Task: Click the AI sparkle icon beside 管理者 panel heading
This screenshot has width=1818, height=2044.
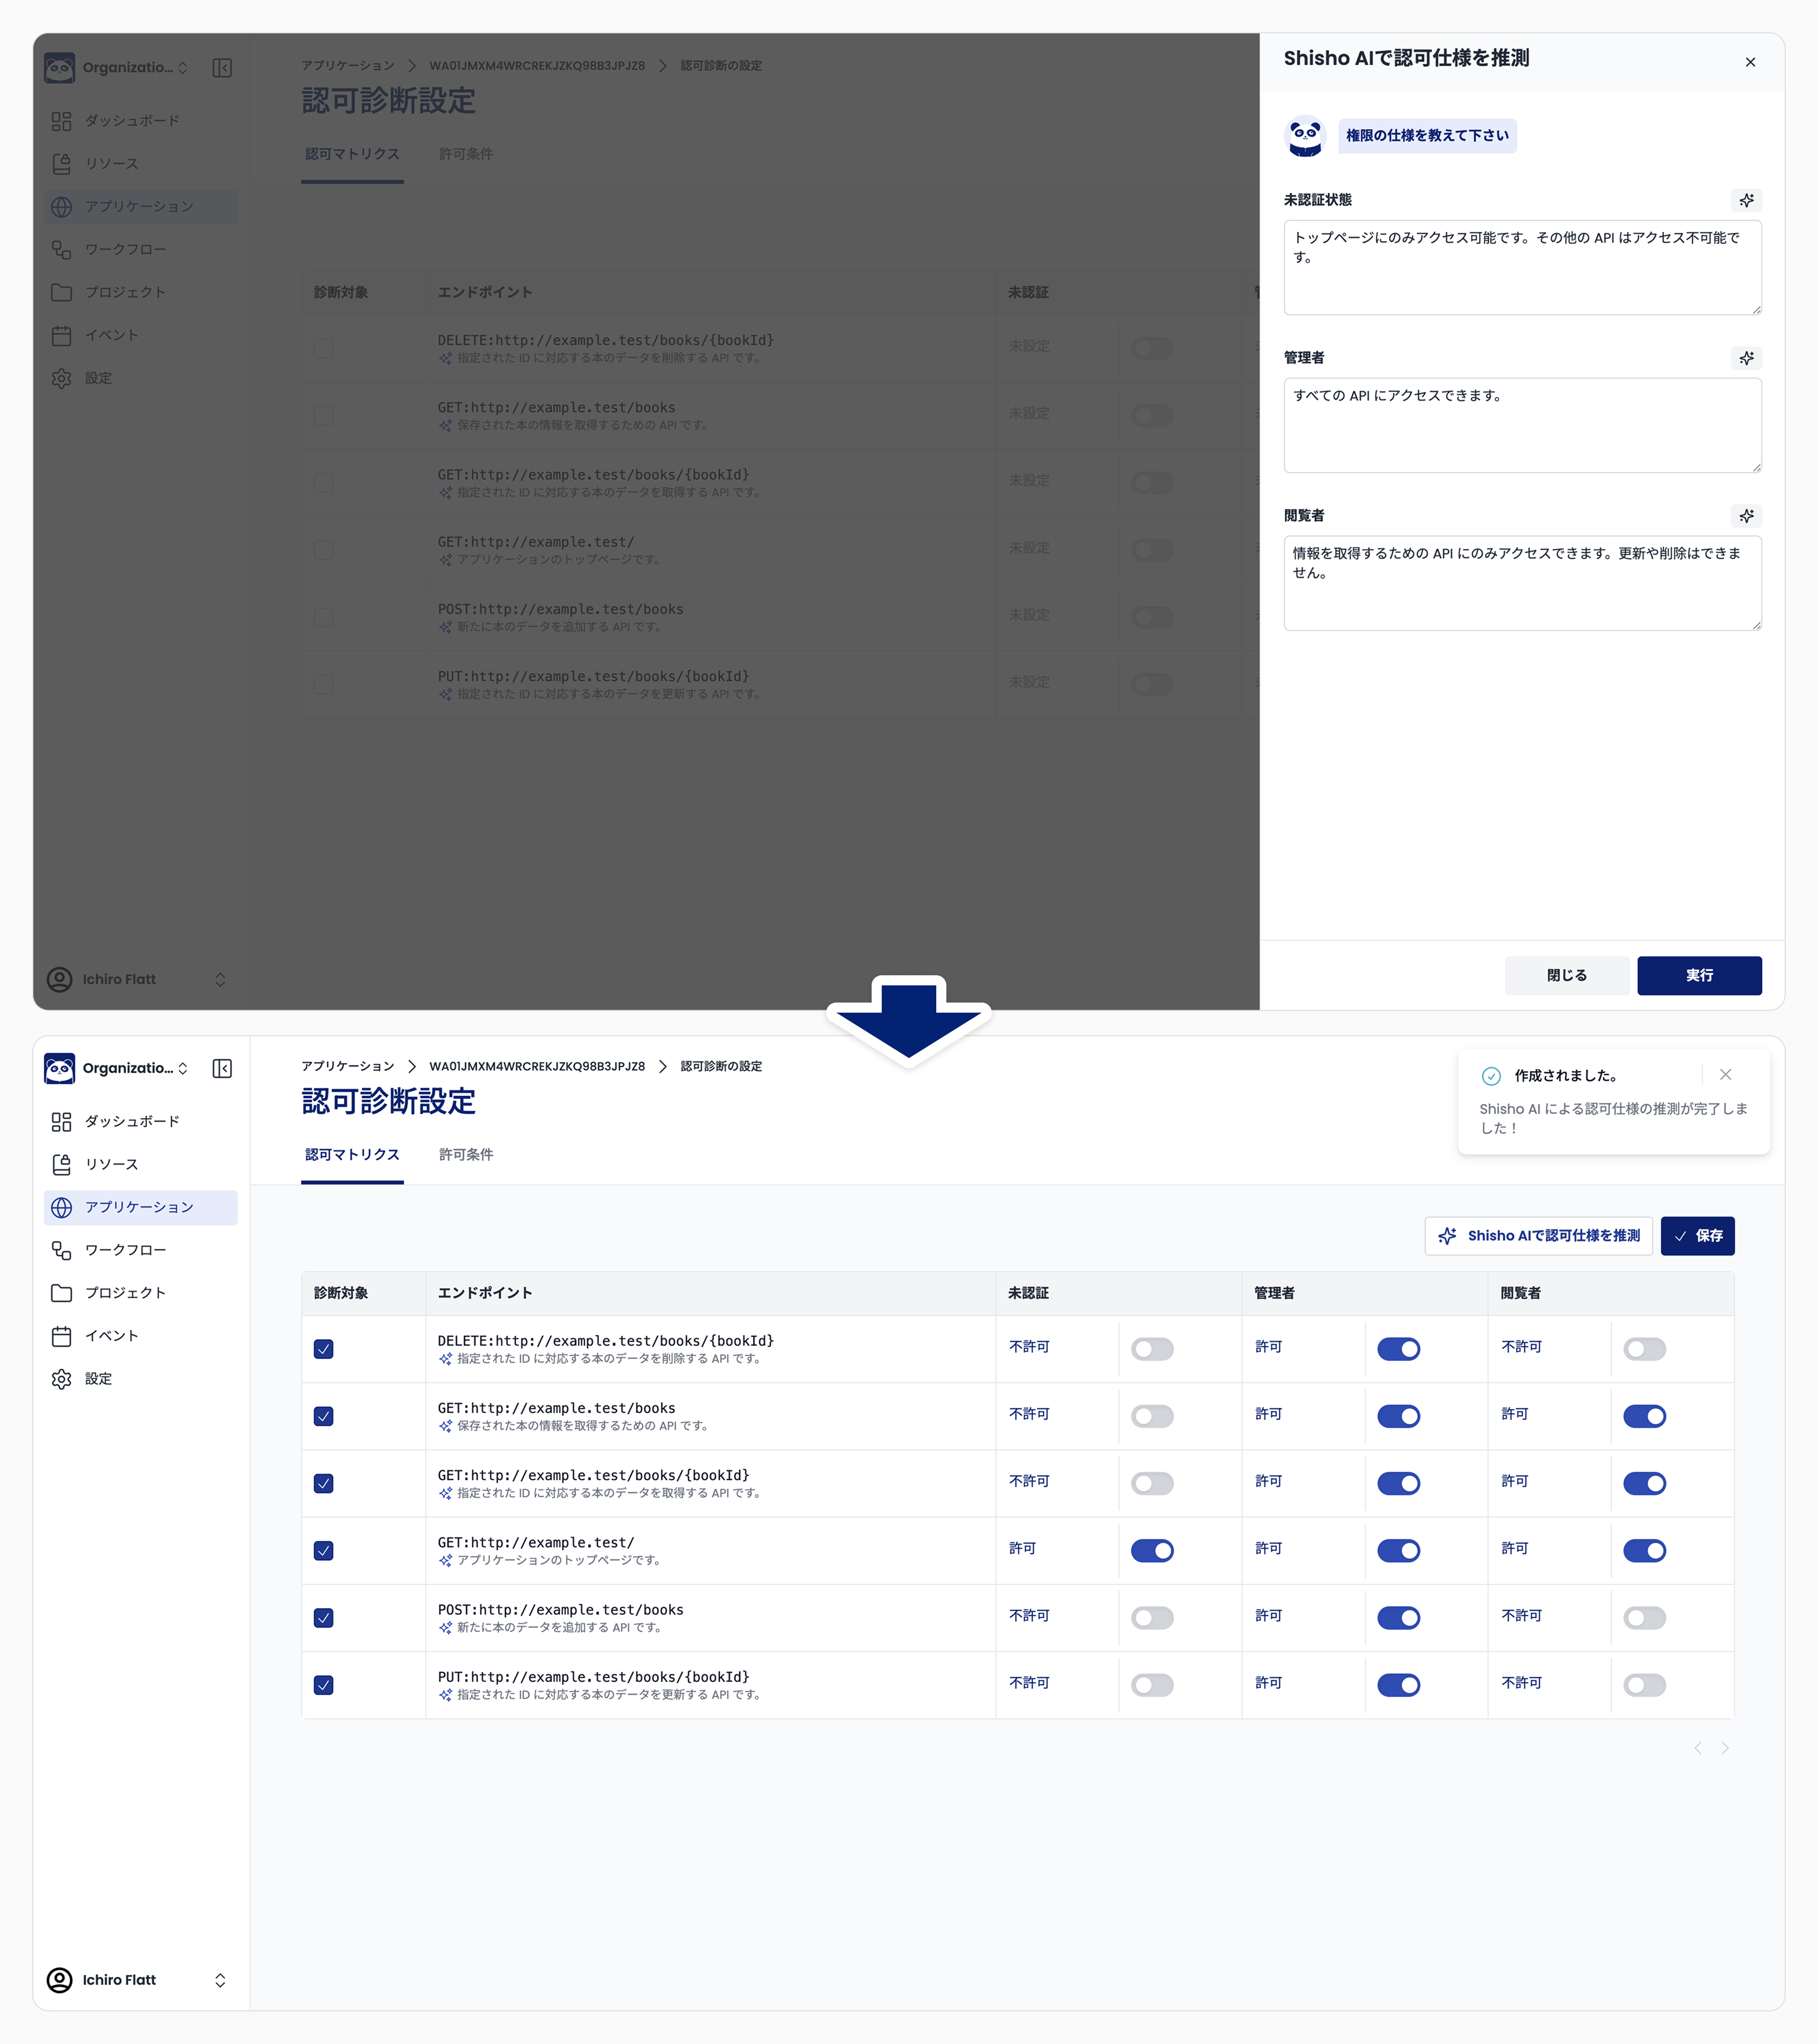Action: click(1746, 358)
